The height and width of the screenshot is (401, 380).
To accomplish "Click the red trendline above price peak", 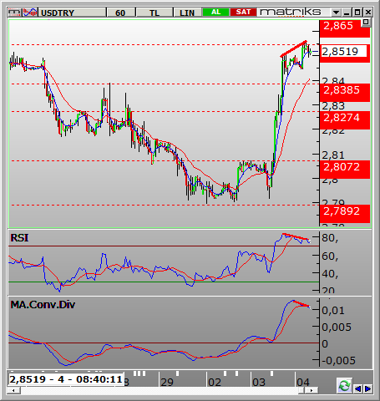I will pos(293,48).
